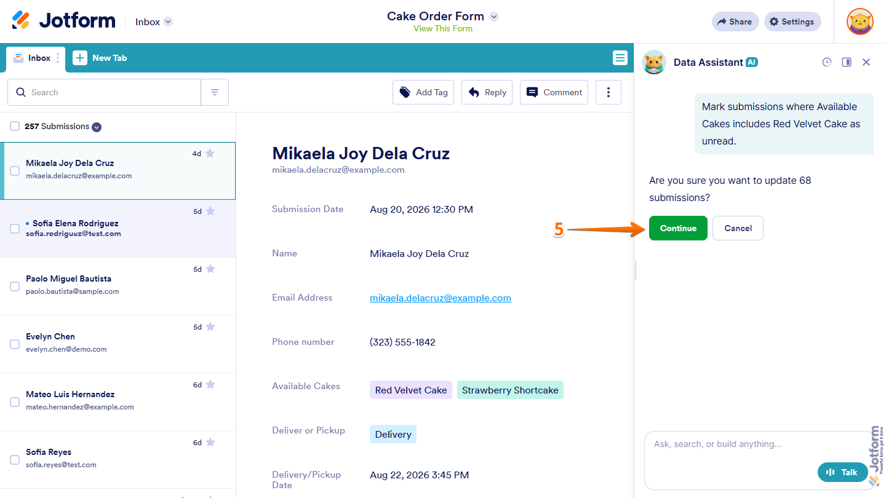The width and height of the screenshot is (886, 498).
Task: Open form Settings
Action: coord(792,22)
